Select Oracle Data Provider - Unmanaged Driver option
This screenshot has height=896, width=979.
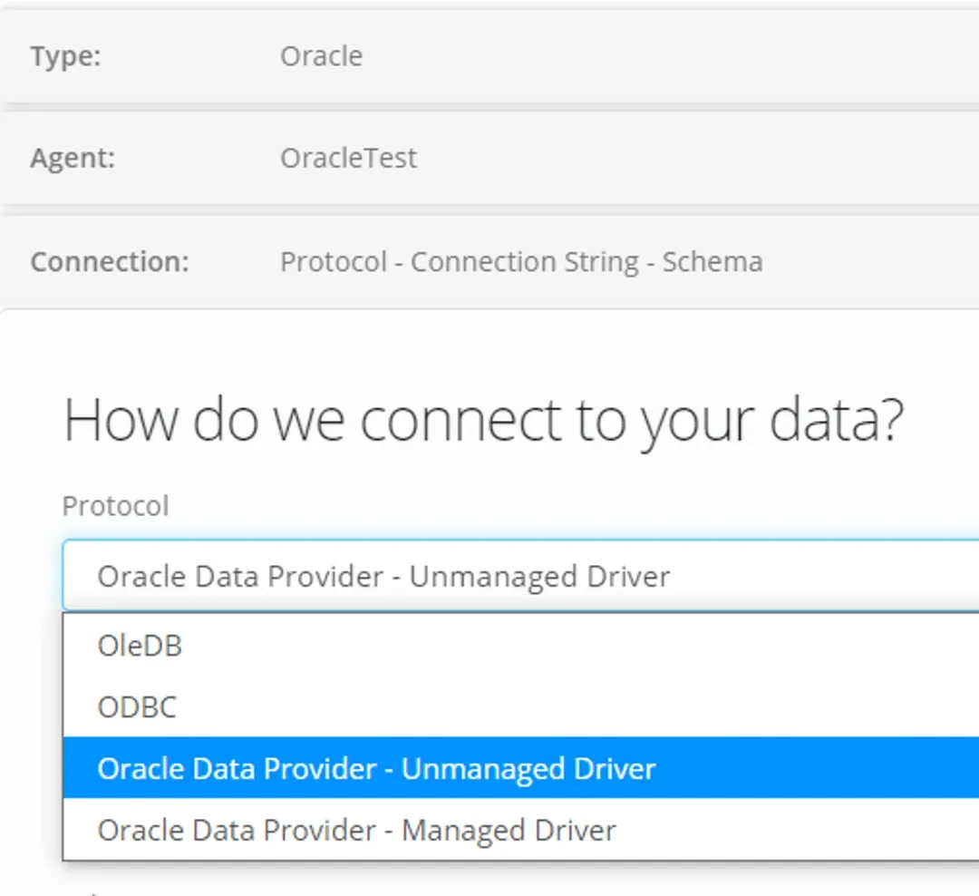pyautogui.click(x=520, y=768)
